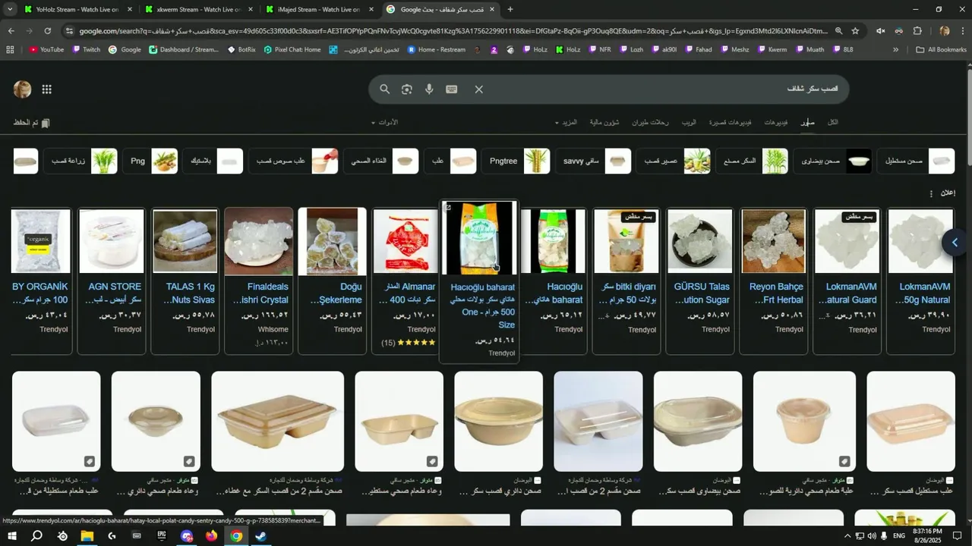Switch to iMajed Stream tab
Screen dimensions: 972x546
319,9
